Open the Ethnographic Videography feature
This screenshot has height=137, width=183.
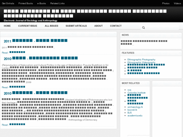(141, 62)
